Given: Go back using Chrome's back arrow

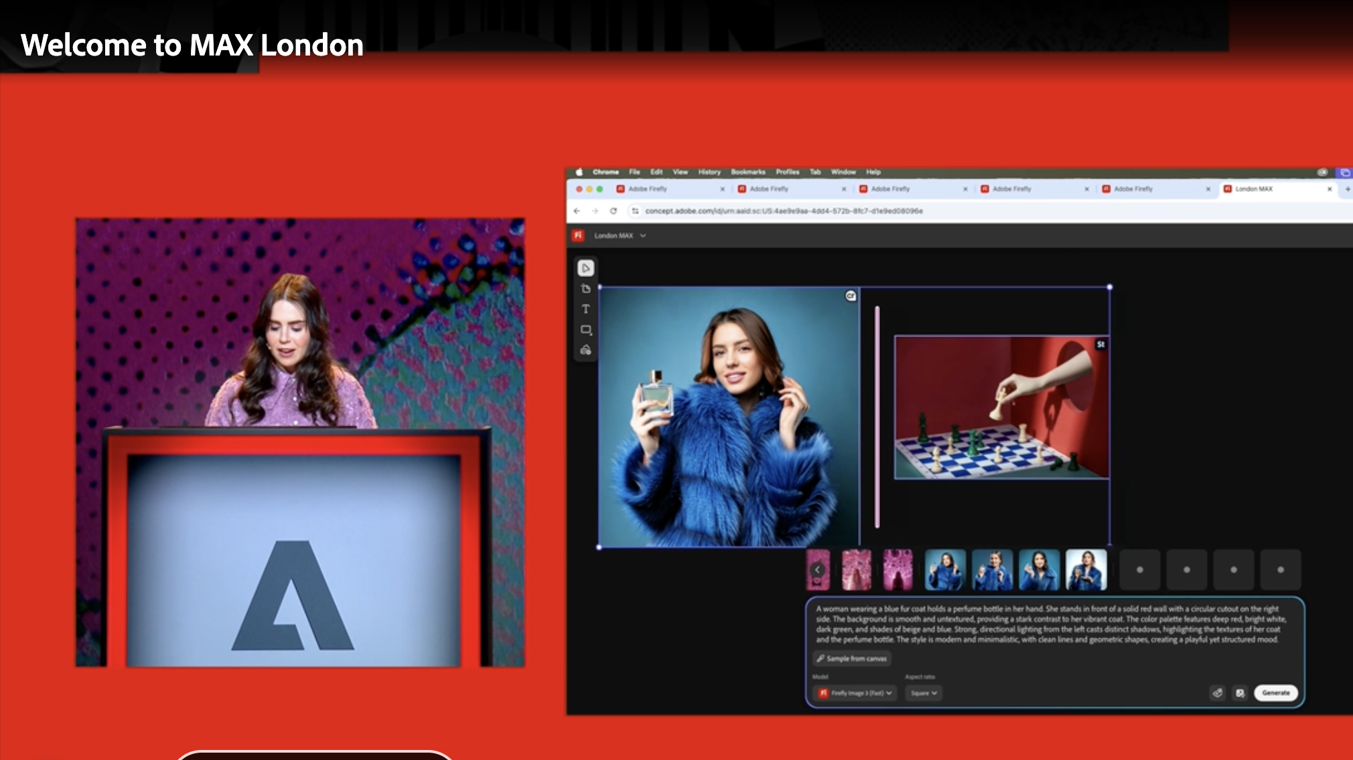Looking at the screenshot, I should click(577, 211).
